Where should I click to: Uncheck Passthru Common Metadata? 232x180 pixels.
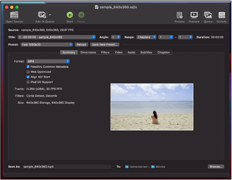tap(28, 67)
